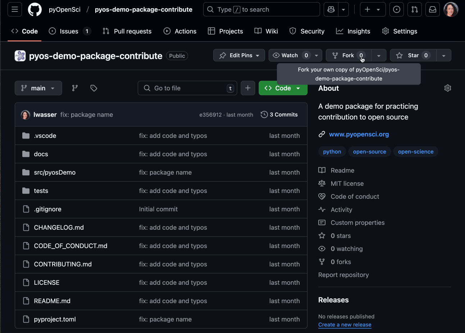View the 3 Commits history

(x=279, y=114)
